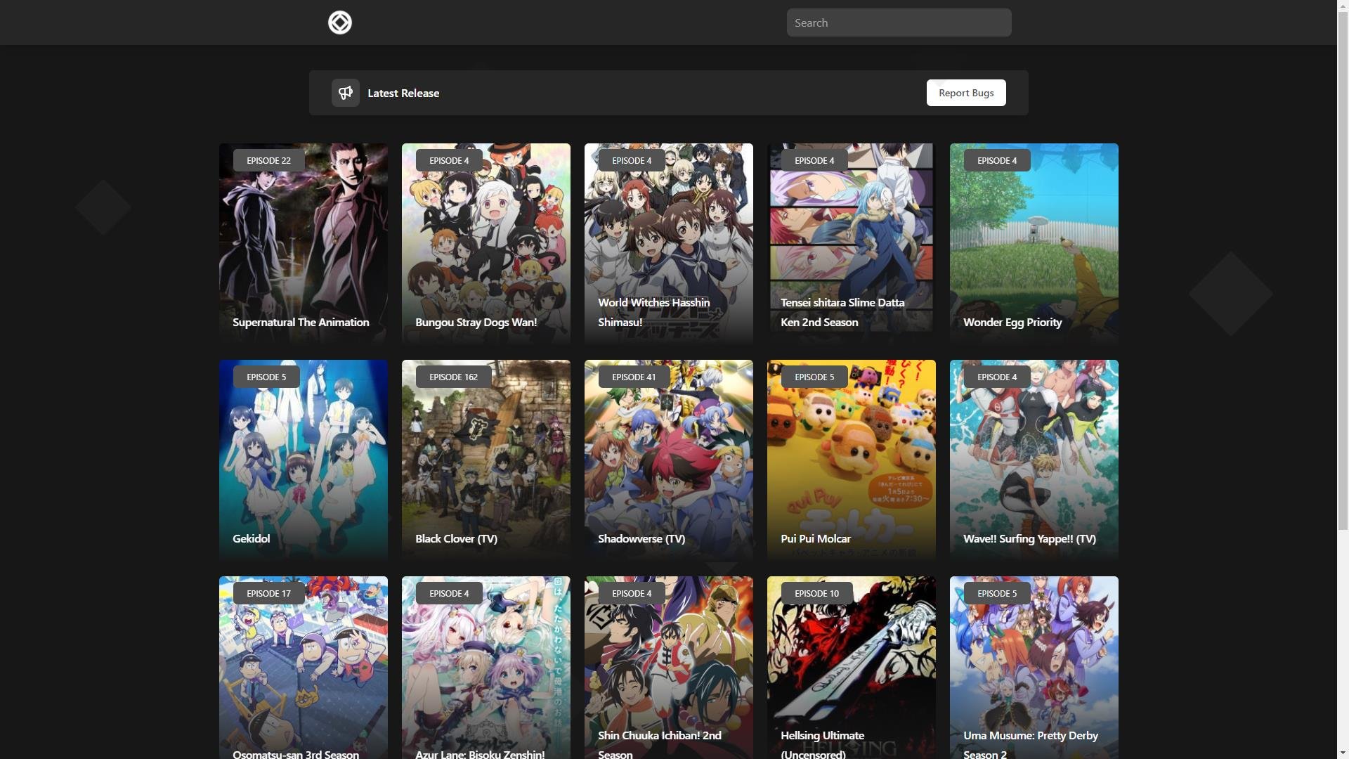Open Supernatural The Animation card

tap(304, 243)
